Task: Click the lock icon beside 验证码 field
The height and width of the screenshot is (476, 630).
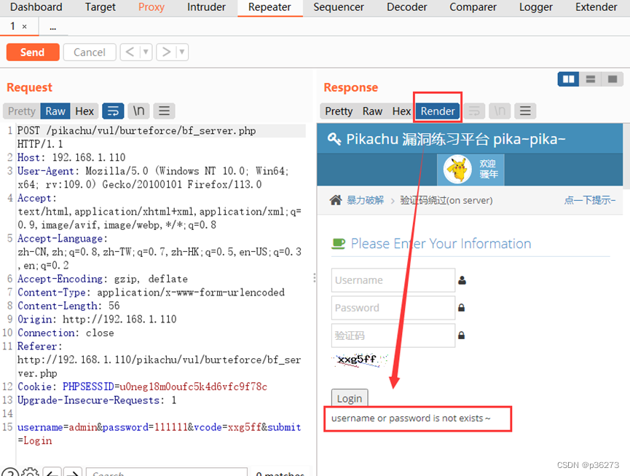Action: click(x=462, y=336)
